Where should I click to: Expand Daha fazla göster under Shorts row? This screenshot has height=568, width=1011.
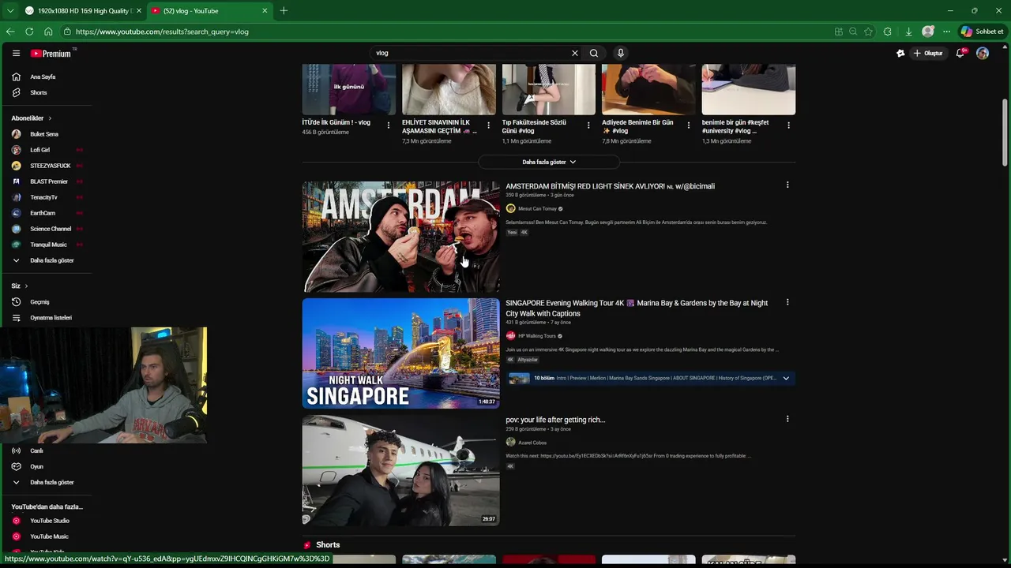pos(549,162)
